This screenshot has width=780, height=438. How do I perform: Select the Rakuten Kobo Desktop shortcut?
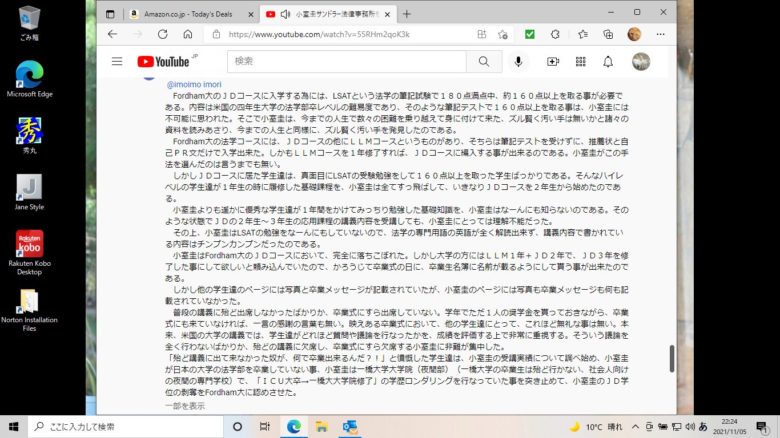point(29,253)
